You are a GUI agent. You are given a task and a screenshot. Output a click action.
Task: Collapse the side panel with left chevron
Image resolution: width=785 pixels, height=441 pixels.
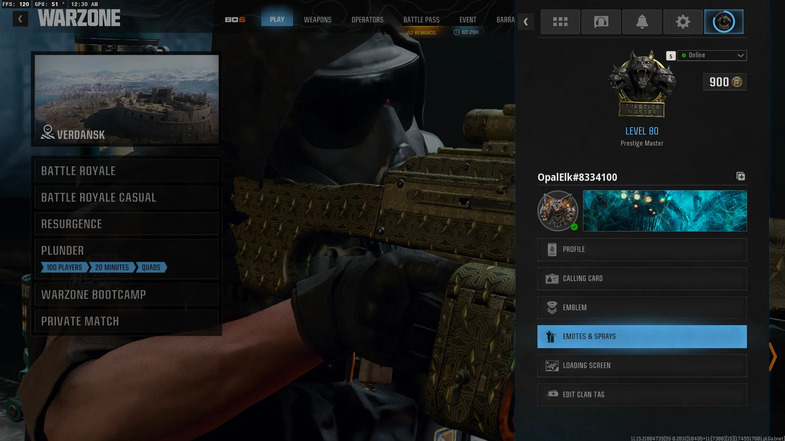click(526, 22)
